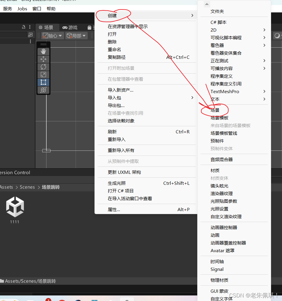The width and height of the screenshot is (282, 301).
Task: Open the 窗口 menu
Action: pos(37,9)
